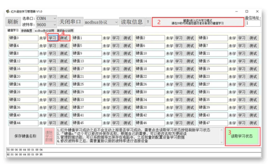Click 学习 button for 键值47

(x=242, y=123)
